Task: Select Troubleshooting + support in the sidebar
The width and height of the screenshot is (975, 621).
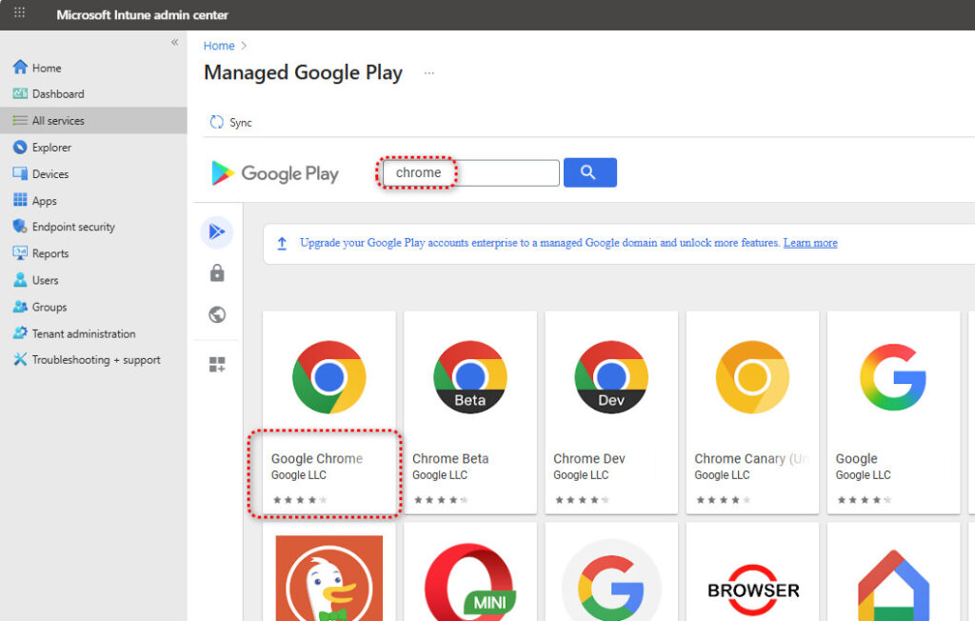Action: click(96, 361)
